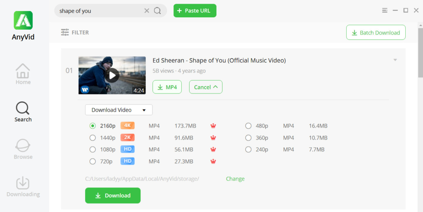Image resolution: width=423 pixels, height=212 pixels.
Task: Minimize the AnyVid window
Action: [395, 10]
